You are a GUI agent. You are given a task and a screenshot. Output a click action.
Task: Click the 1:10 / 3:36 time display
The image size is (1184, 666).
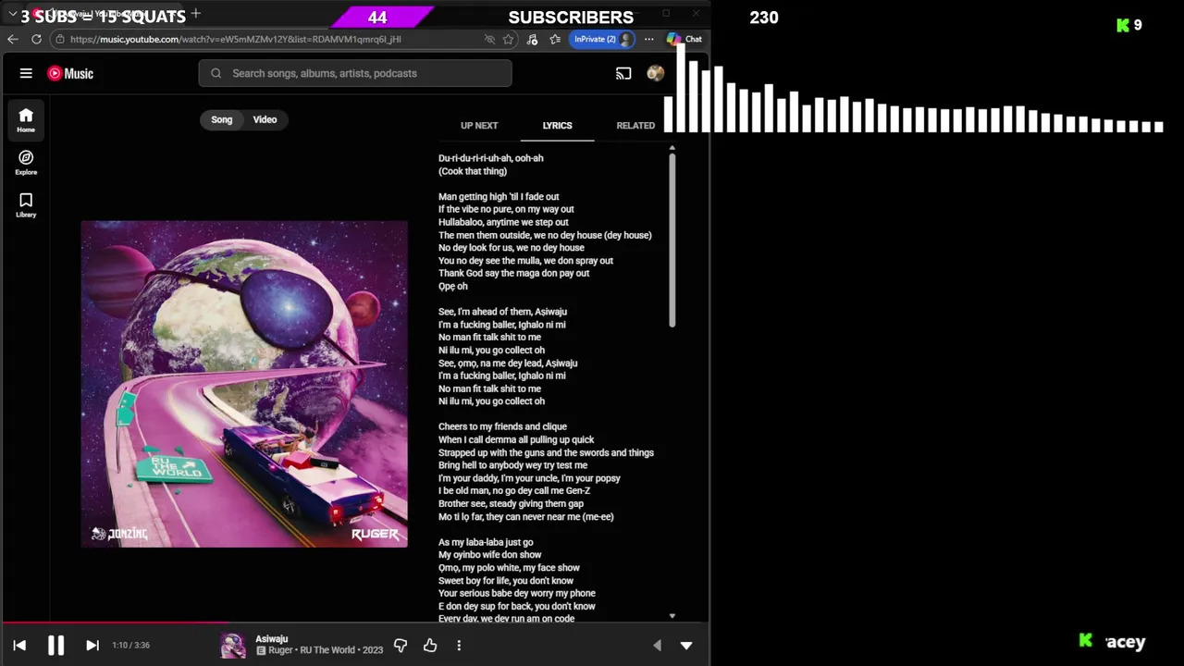(x=130, y=646)
